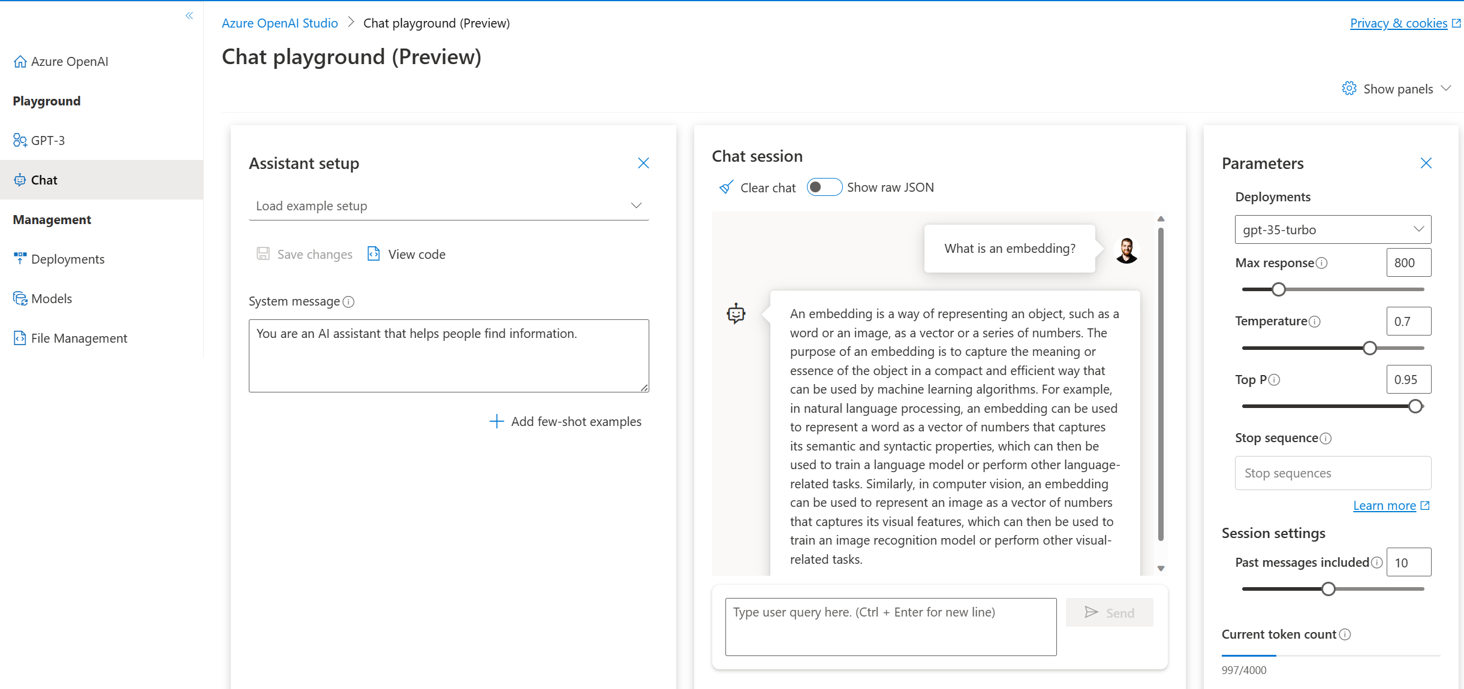This screenshot has height=689, width=1464.
Task: Open the gpt-35-turbo deployments dropdown
Action: [x=1332, y=229]
